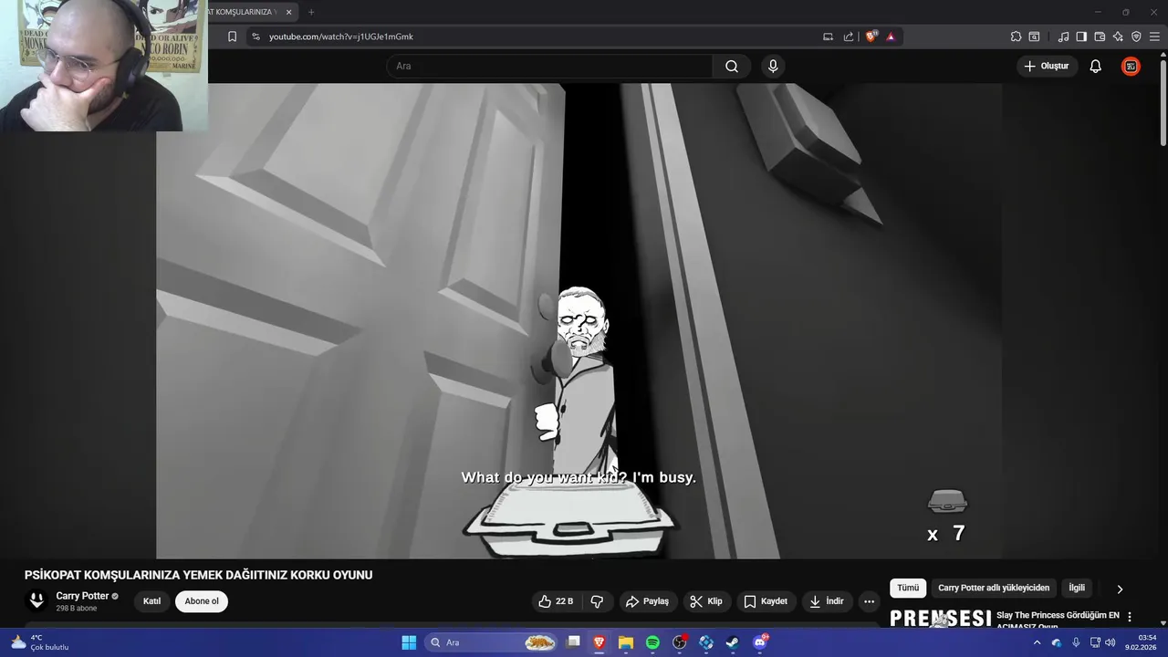View site information icon beside URL
The width and height of the screenshot is (1168, 657).
[255, 36]
